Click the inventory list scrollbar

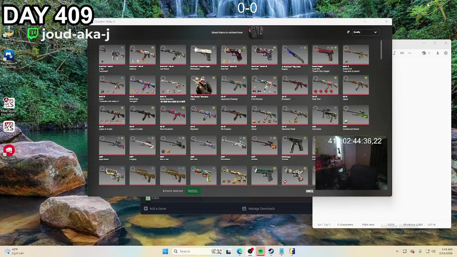click(x=381, y=50)
